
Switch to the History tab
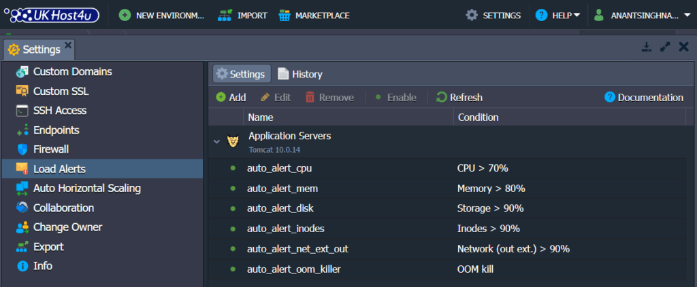300,74
